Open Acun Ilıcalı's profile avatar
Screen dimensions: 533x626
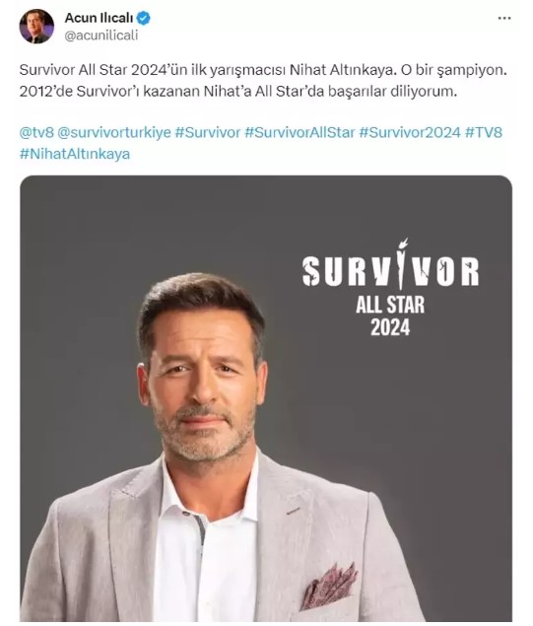coord(36,27)
